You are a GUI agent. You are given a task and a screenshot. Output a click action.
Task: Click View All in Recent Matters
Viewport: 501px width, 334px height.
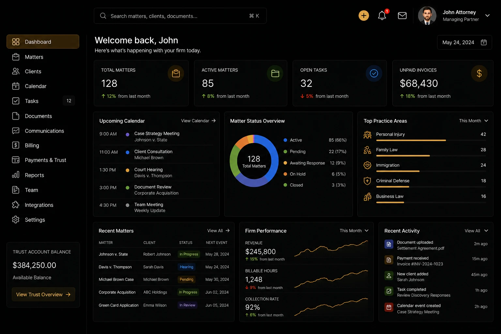point(219,231)
